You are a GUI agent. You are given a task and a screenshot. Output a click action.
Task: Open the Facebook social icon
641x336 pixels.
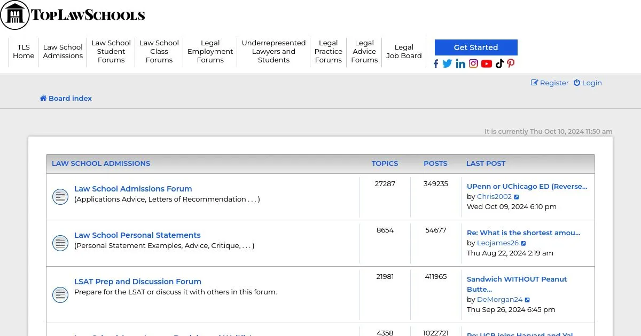tap(436, 64)
